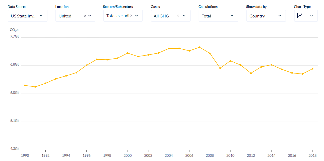The width and height of the screenshot is (324, 161).
Task: Open the Calculations Total dropdown
Action: click(218, 16)
